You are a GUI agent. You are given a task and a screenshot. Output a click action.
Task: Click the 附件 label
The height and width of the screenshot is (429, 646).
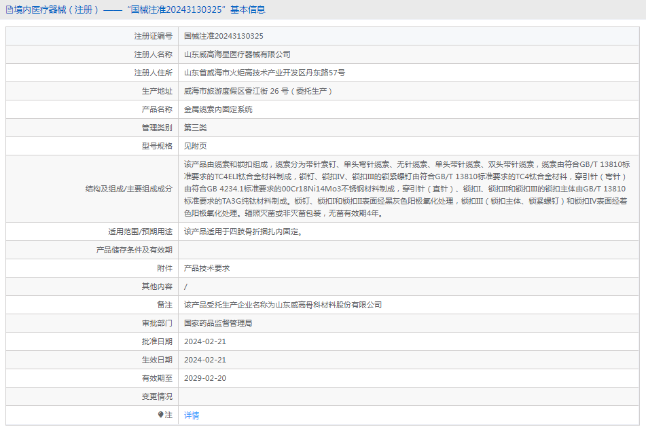pyautogui.click(x=165, y=268)
